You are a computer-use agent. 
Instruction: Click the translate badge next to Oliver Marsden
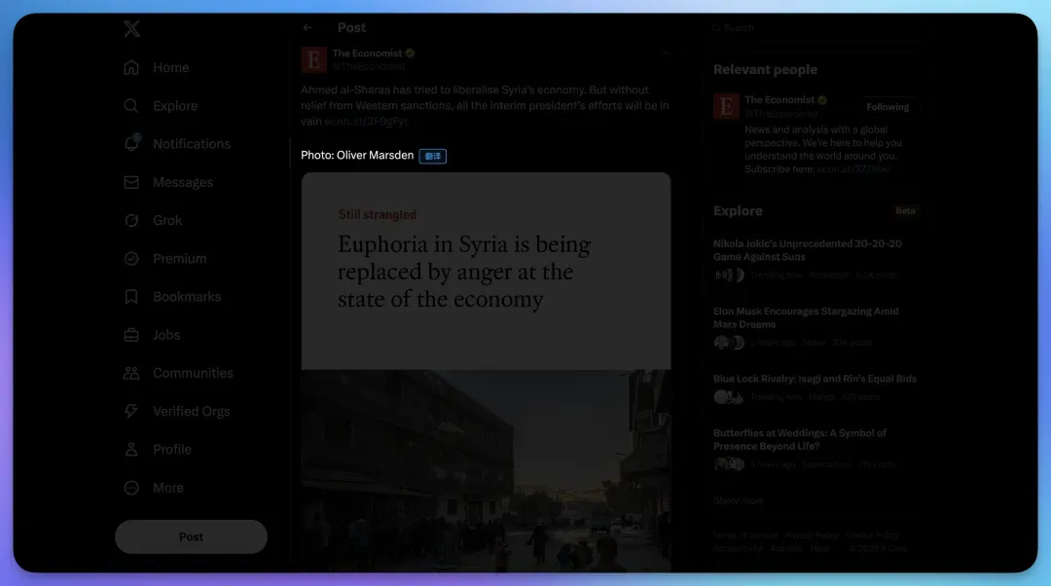click(x=433, y=156)
